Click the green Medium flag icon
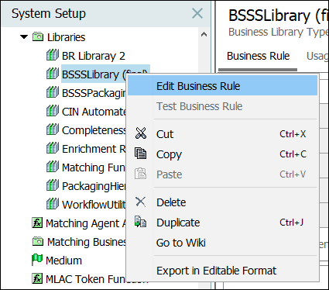Image resolution: width=329 pixels, height=290 pixels. tap(37, 260)
